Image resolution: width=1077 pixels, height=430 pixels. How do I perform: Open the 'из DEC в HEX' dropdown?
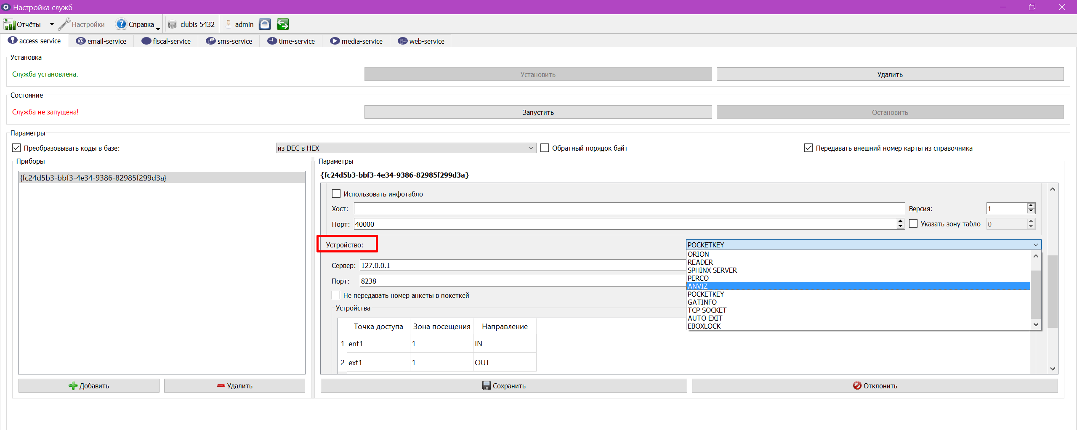pyautogui.click(x=406, y=148)
